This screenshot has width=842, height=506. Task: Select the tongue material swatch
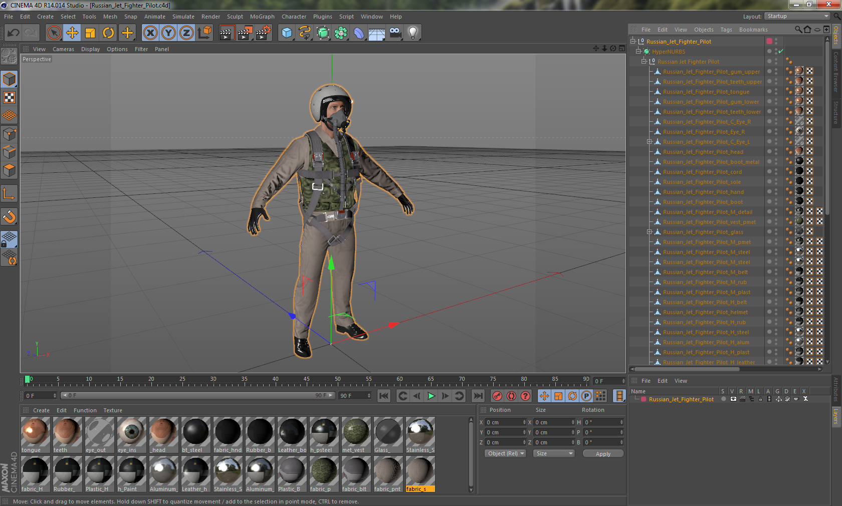(x=35, y=435)
